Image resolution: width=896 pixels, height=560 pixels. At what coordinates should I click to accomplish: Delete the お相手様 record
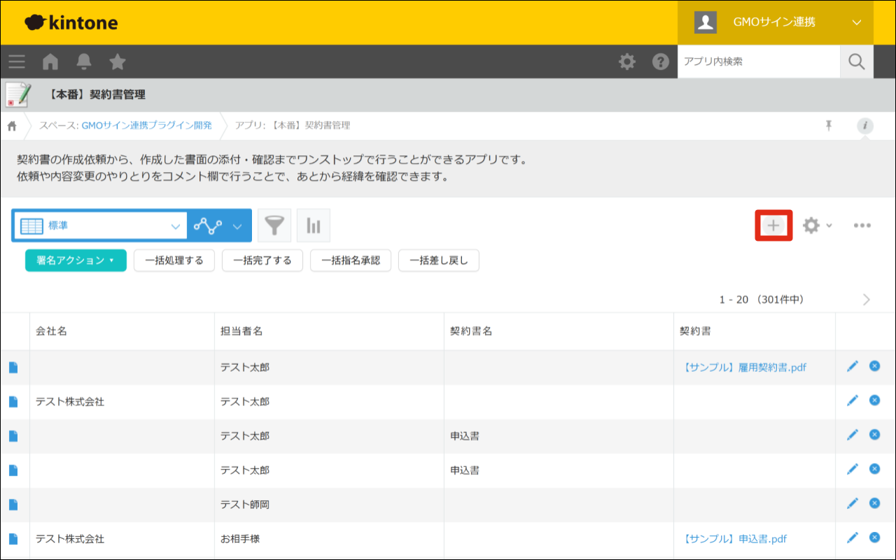[874, 538]
